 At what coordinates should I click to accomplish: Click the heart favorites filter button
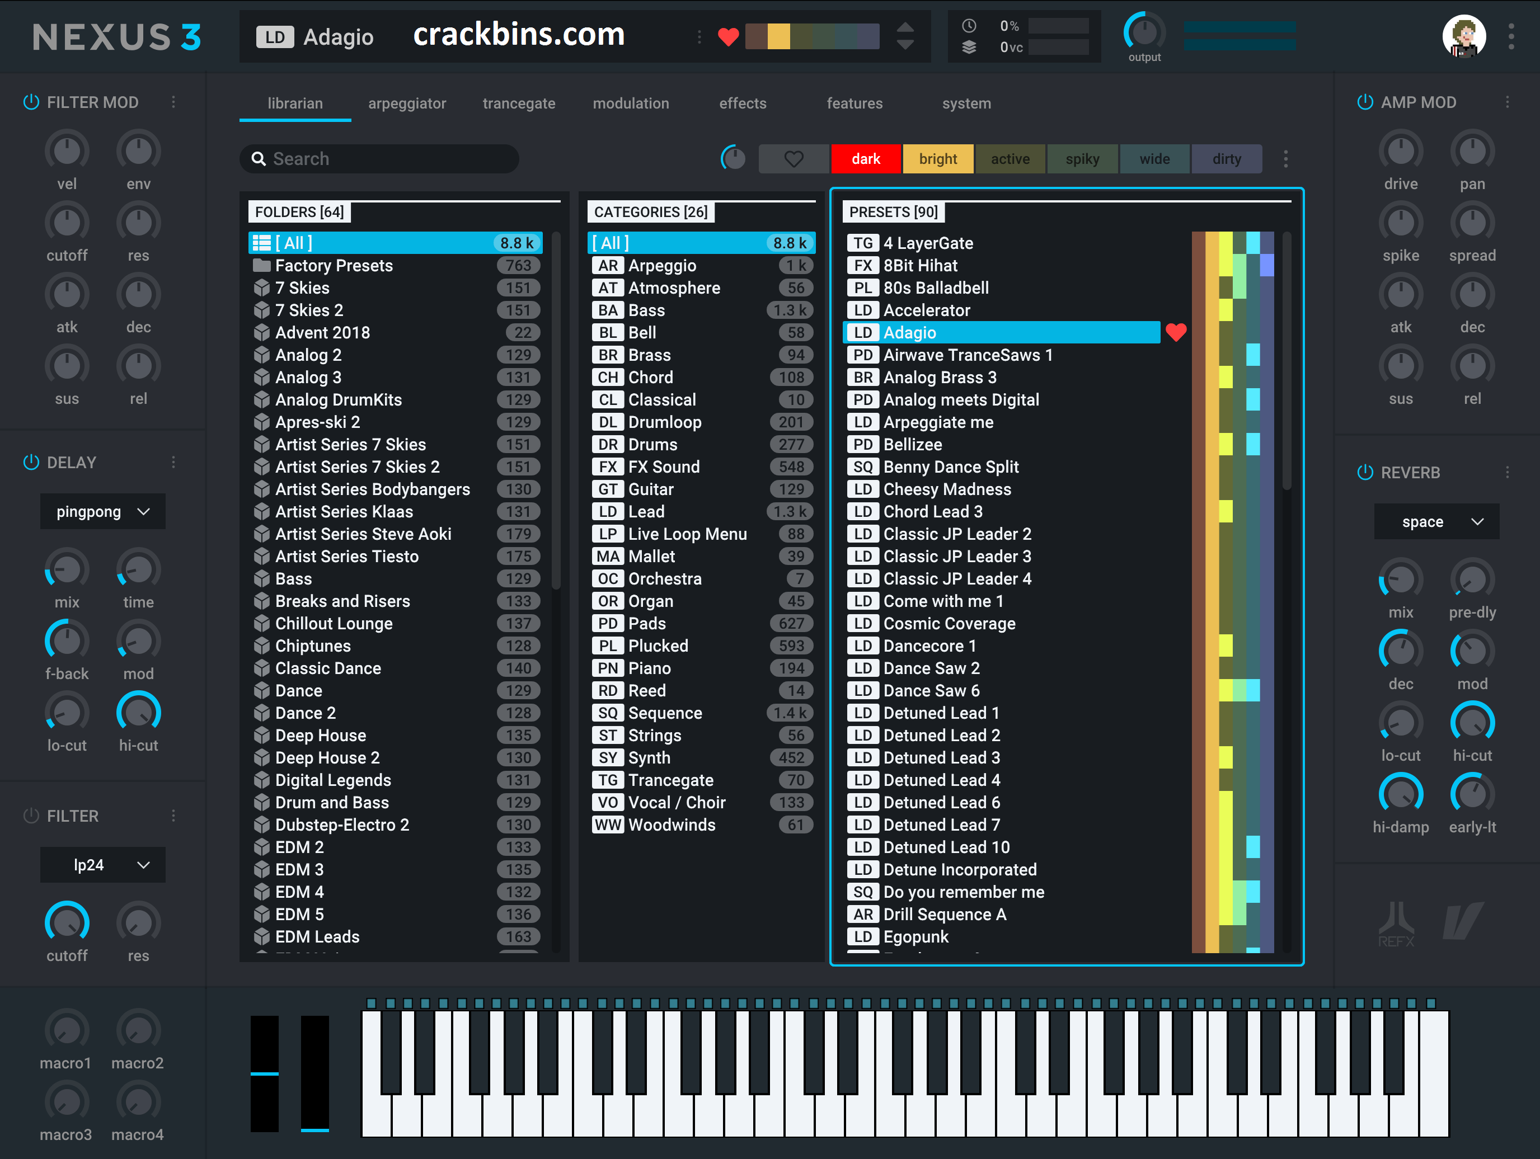click(x=793, y=159)
